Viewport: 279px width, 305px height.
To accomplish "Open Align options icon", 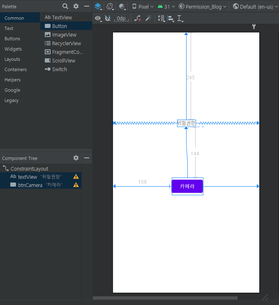I will tap(171, 18).
